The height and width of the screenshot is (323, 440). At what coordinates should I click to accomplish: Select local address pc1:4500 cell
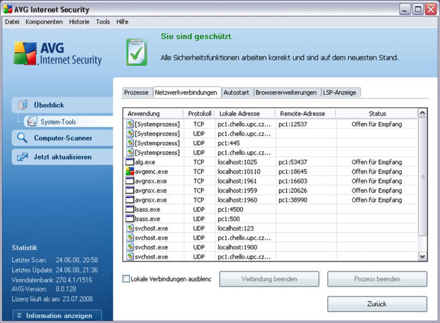click(245, 209)
